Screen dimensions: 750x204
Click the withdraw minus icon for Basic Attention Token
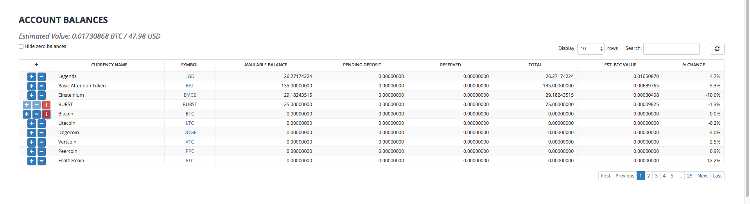(41, 86)
